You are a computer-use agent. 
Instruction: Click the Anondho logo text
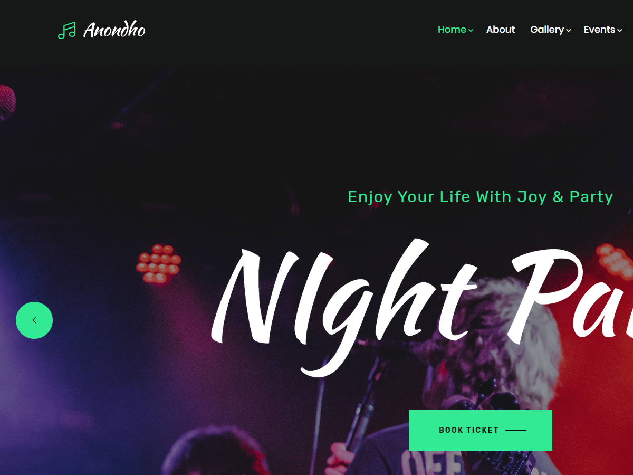pyautogui.click(x=114, y=30)
